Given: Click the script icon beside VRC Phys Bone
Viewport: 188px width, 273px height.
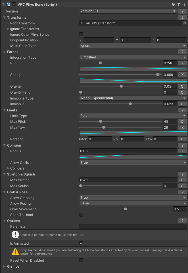Looking at the screenshot, I should (x=8, y=4).
